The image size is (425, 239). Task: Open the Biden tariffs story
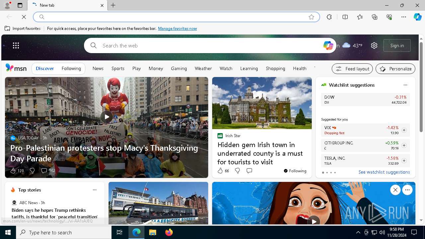(x=54, y=213)
